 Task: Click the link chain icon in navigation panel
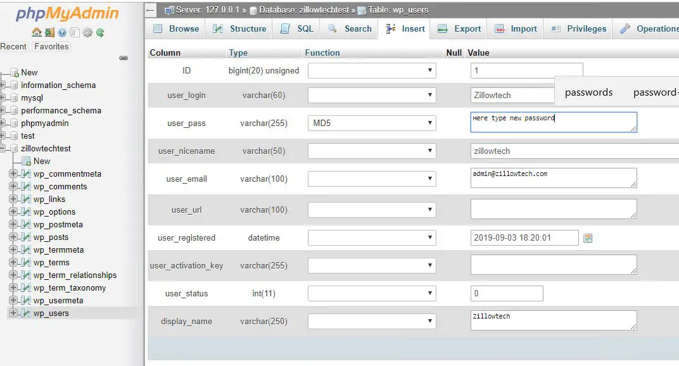(x=124, y=58)
